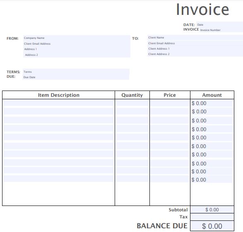Click the Company Name field
The width and height of the screenshot is (243, 232).
(77, 38)
